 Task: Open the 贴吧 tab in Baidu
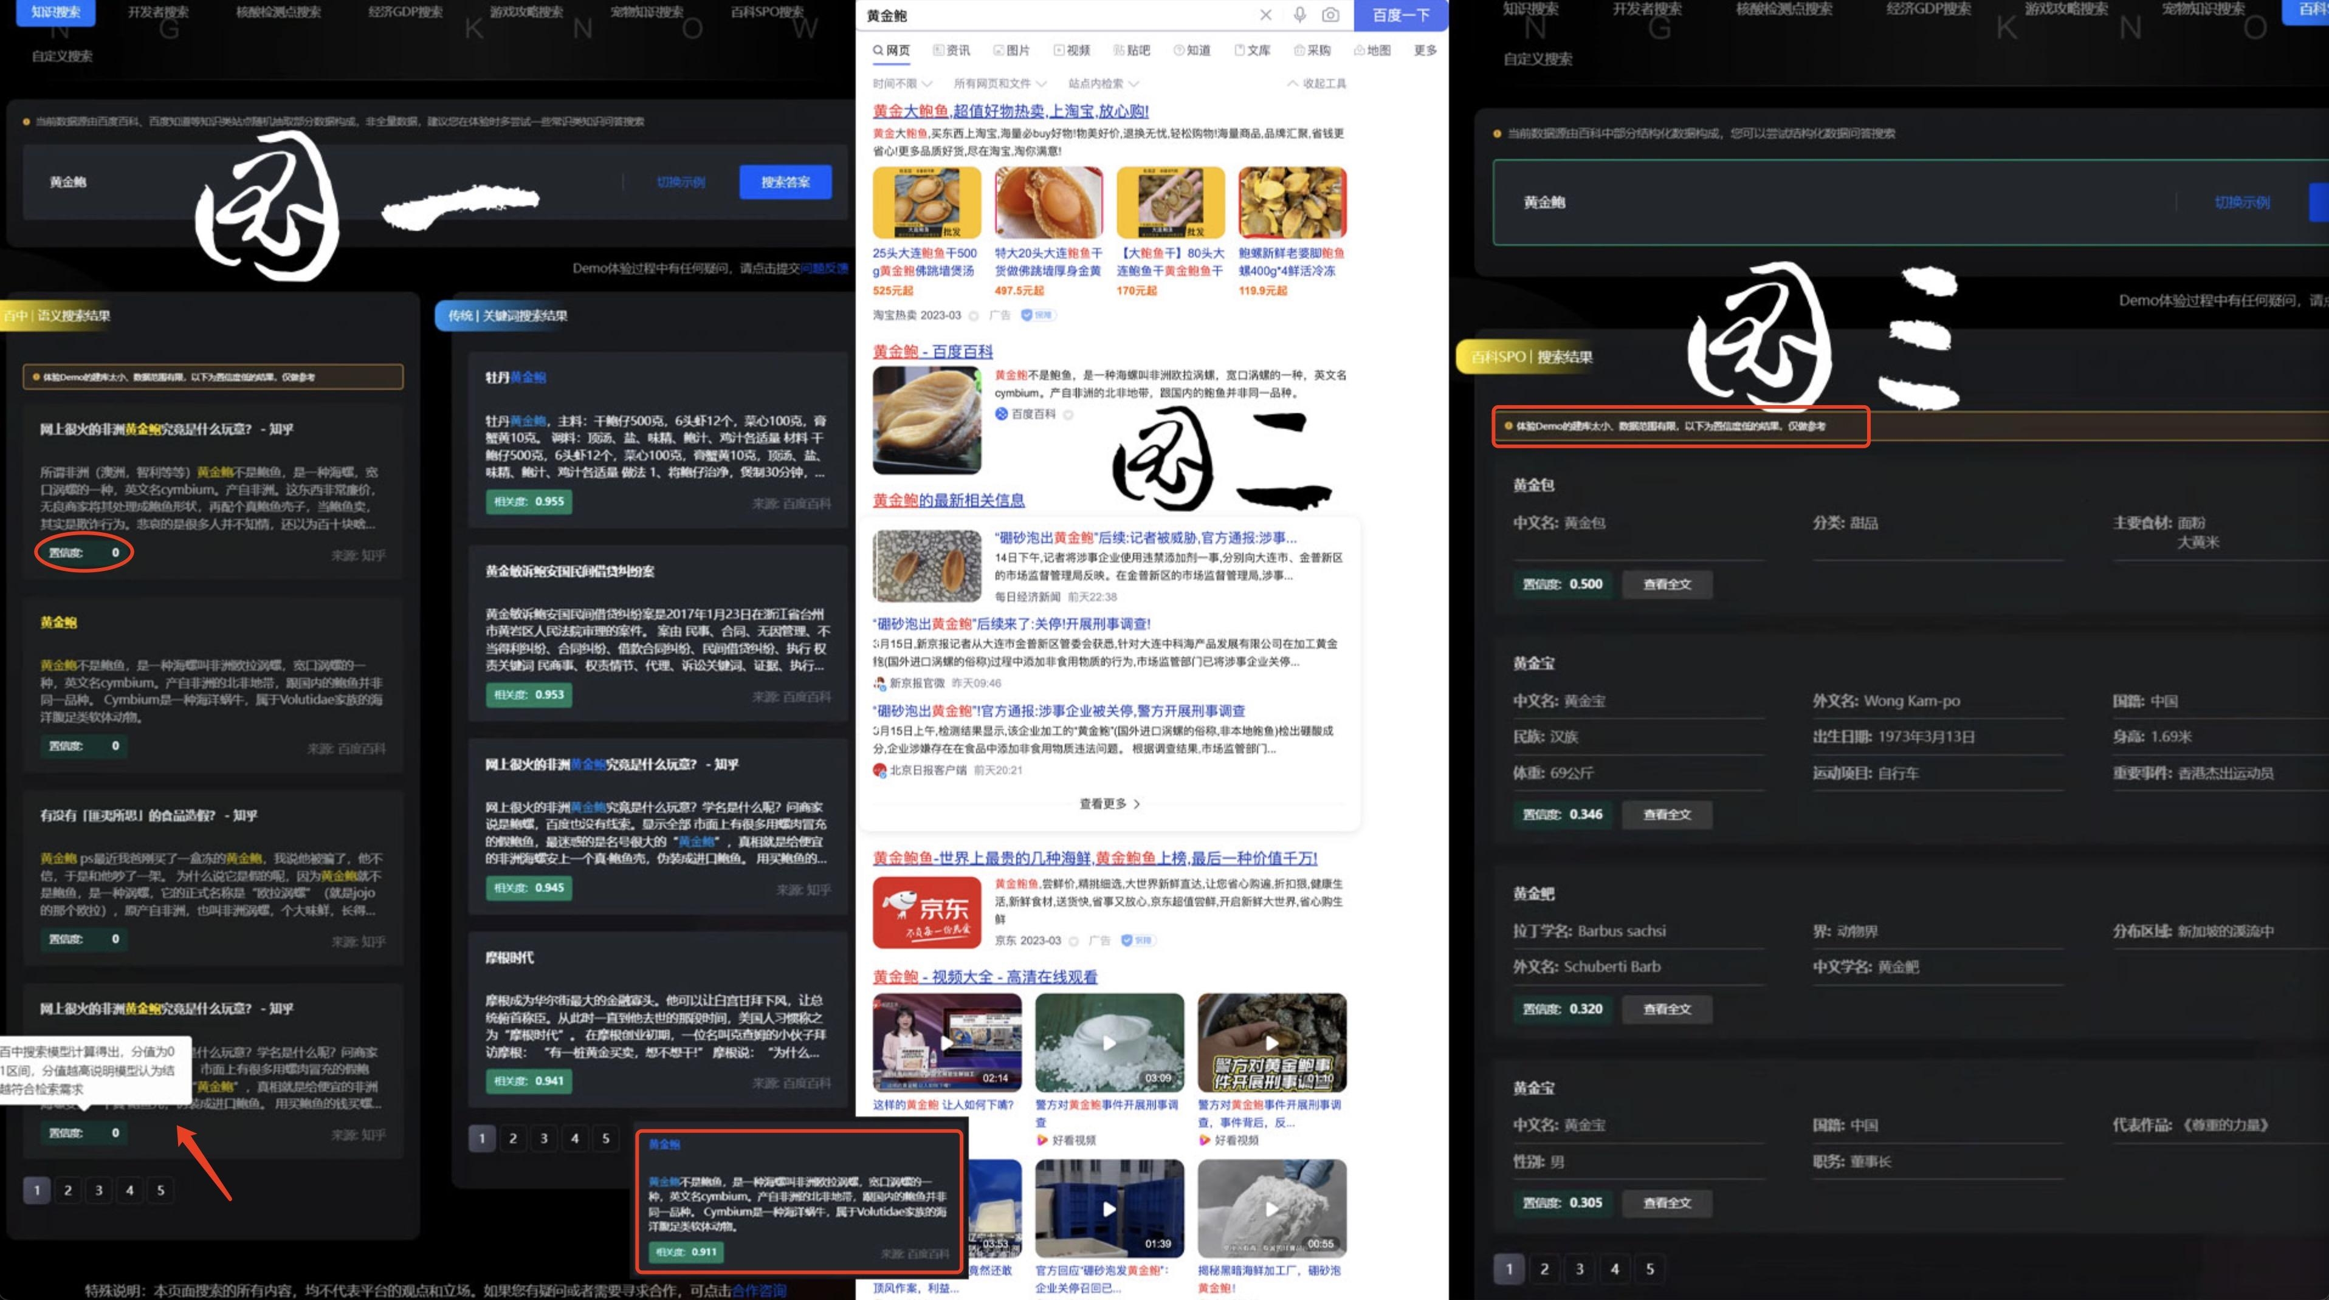point(1131,50)
